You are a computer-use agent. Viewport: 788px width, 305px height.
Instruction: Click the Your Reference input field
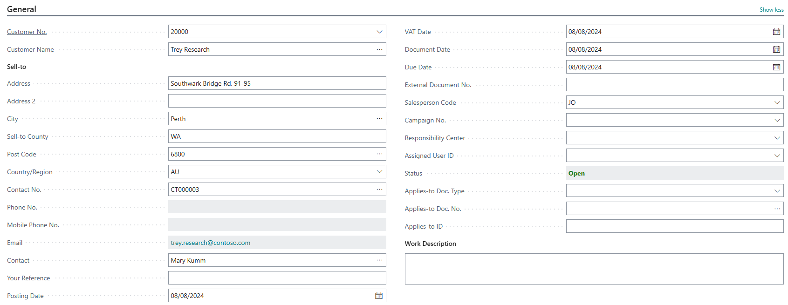click(277, 278)
